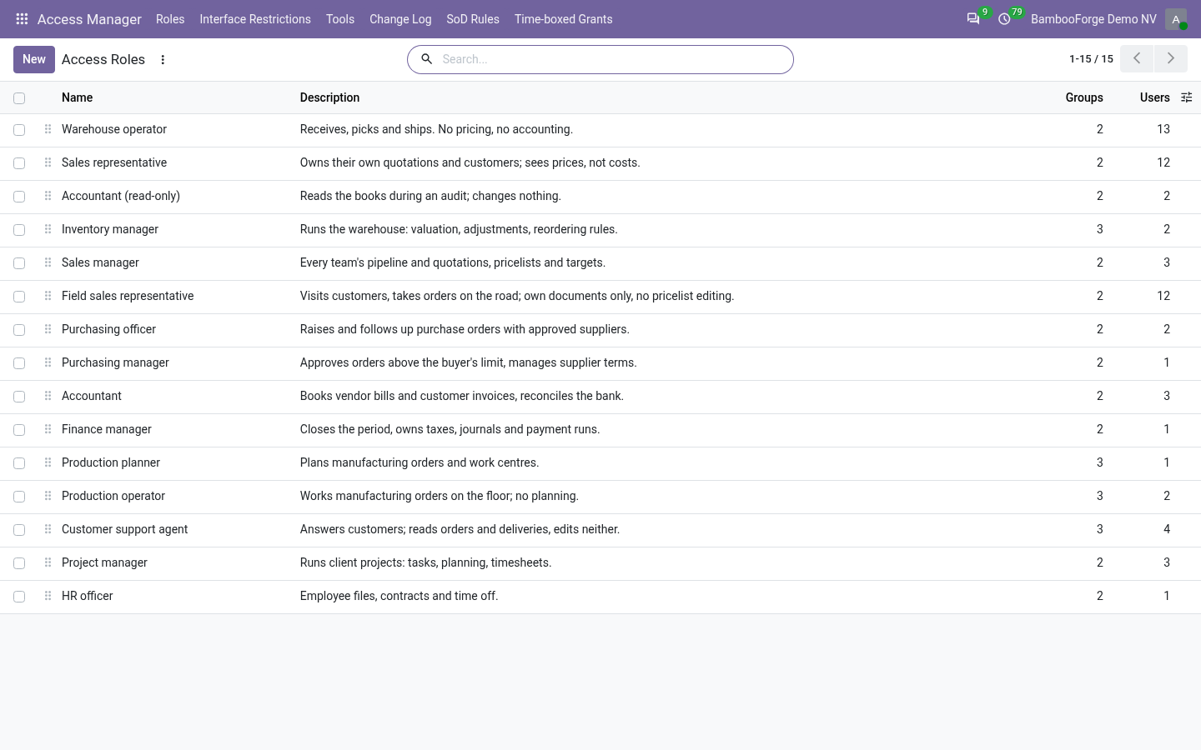Open the apps grid home menu
The width and height of the screenshot is (1201, 750).
pos(22,19)
